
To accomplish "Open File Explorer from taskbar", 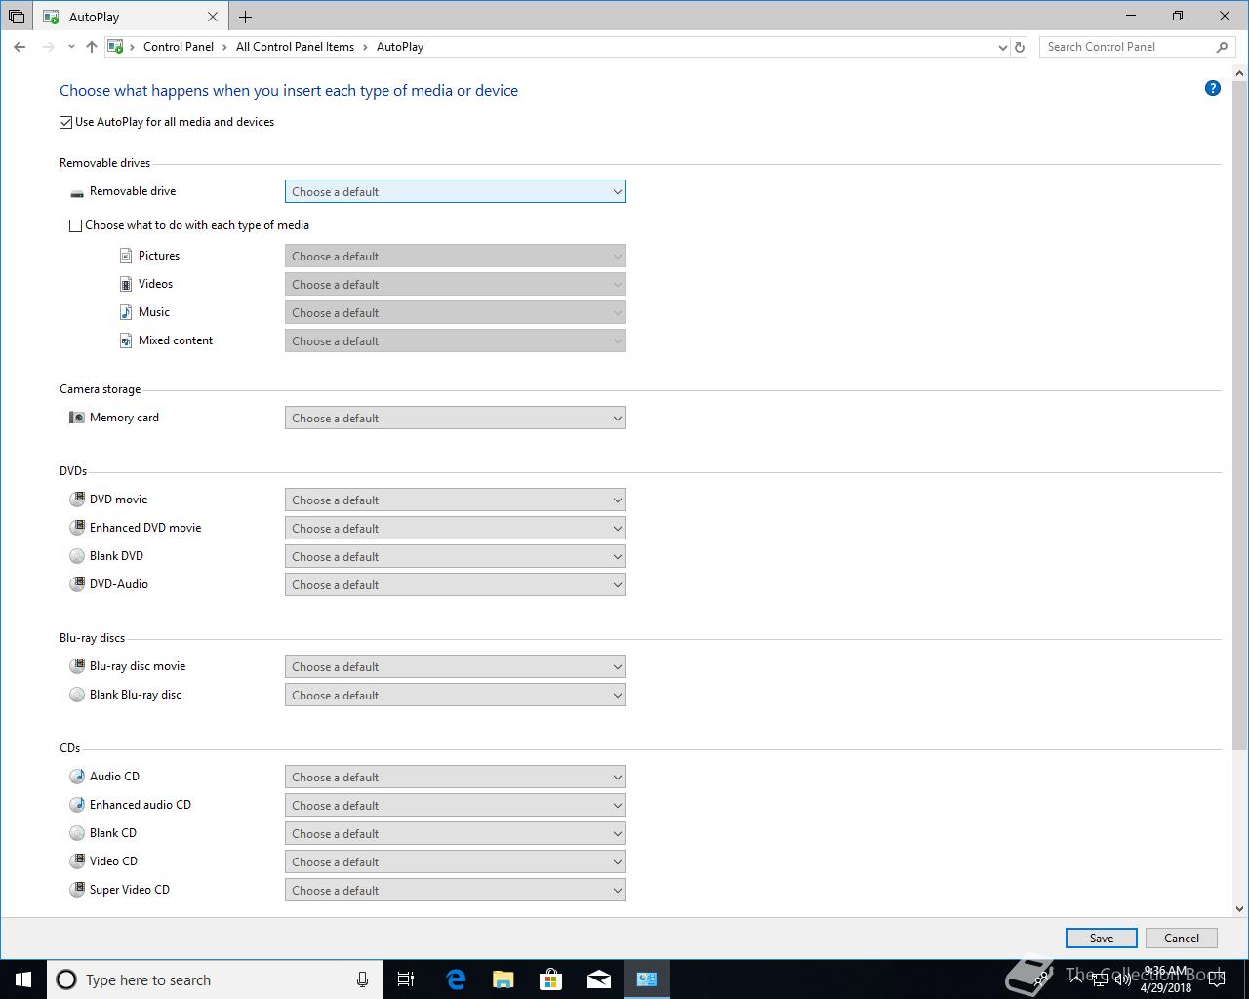I will tap(504, 979).
